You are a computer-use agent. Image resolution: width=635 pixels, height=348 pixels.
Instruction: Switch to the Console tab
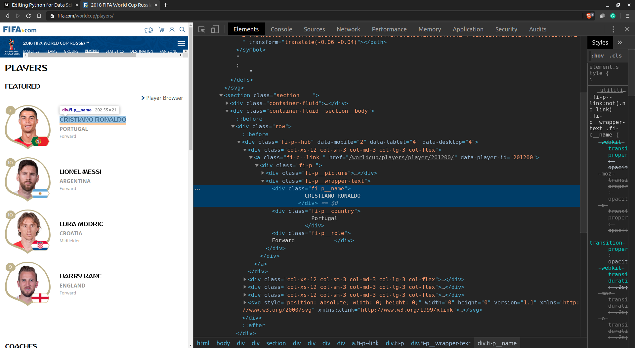click(x=281, y=29)
